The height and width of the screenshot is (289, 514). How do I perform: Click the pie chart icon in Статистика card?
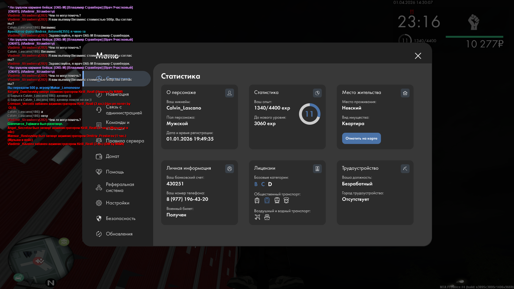click(x=317, y=93)
